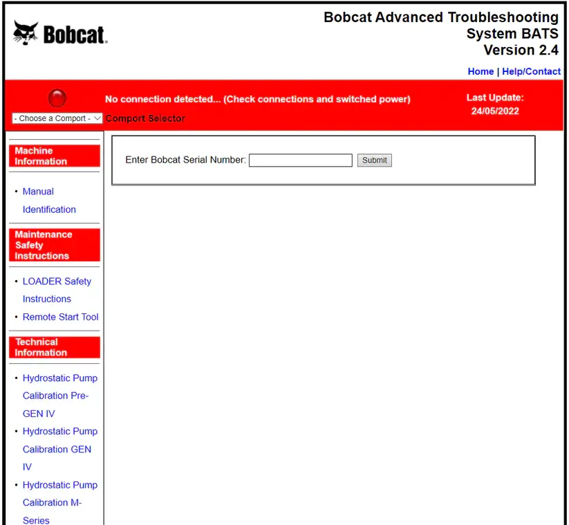The image size is (569, 525).
Task: Focus the Bobcat Serial Number field
Action: coord(300,160)
